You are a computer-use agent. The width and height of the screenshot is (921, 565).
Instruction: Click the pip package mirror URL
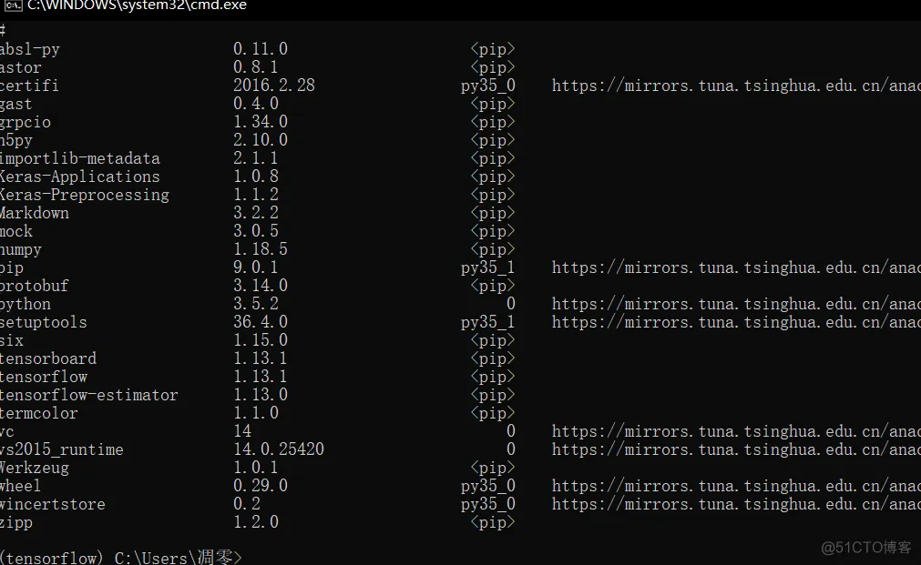point(736,267)
